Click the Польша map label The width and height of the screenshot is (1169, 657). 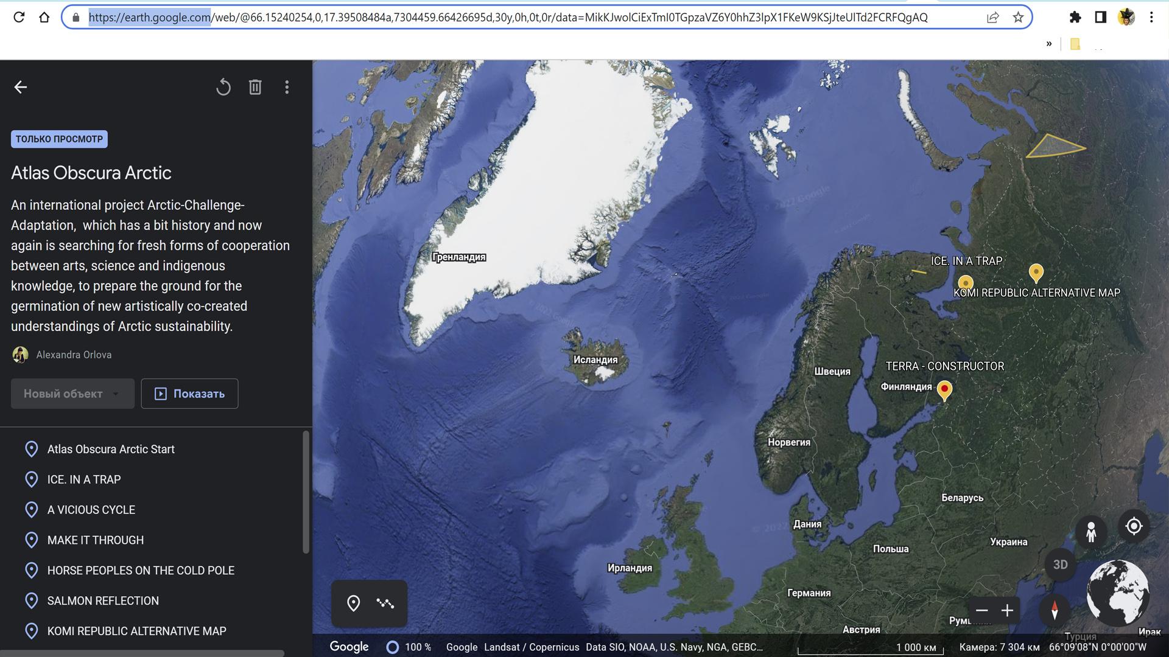coord(891,549)
